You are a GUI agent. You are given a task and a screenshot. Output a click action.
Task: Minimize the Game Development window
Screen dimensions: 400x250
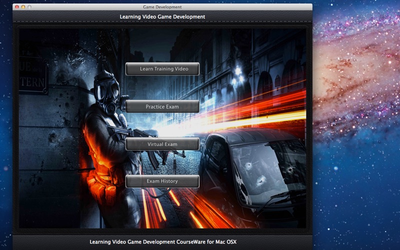[x=23, y=7]
